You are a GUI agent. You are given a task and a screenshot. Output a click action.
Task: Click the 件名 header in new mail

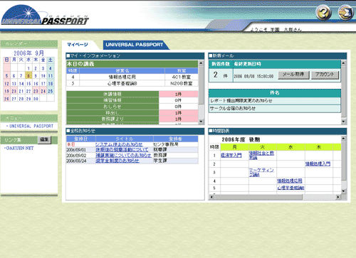click(x=275, y=93)
